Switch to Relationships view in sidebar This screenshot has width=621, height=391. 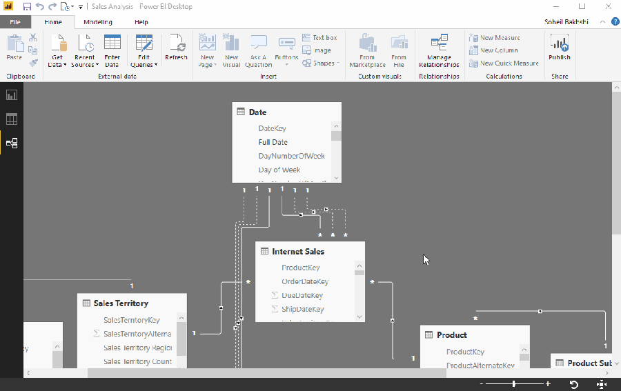[12, 143]
